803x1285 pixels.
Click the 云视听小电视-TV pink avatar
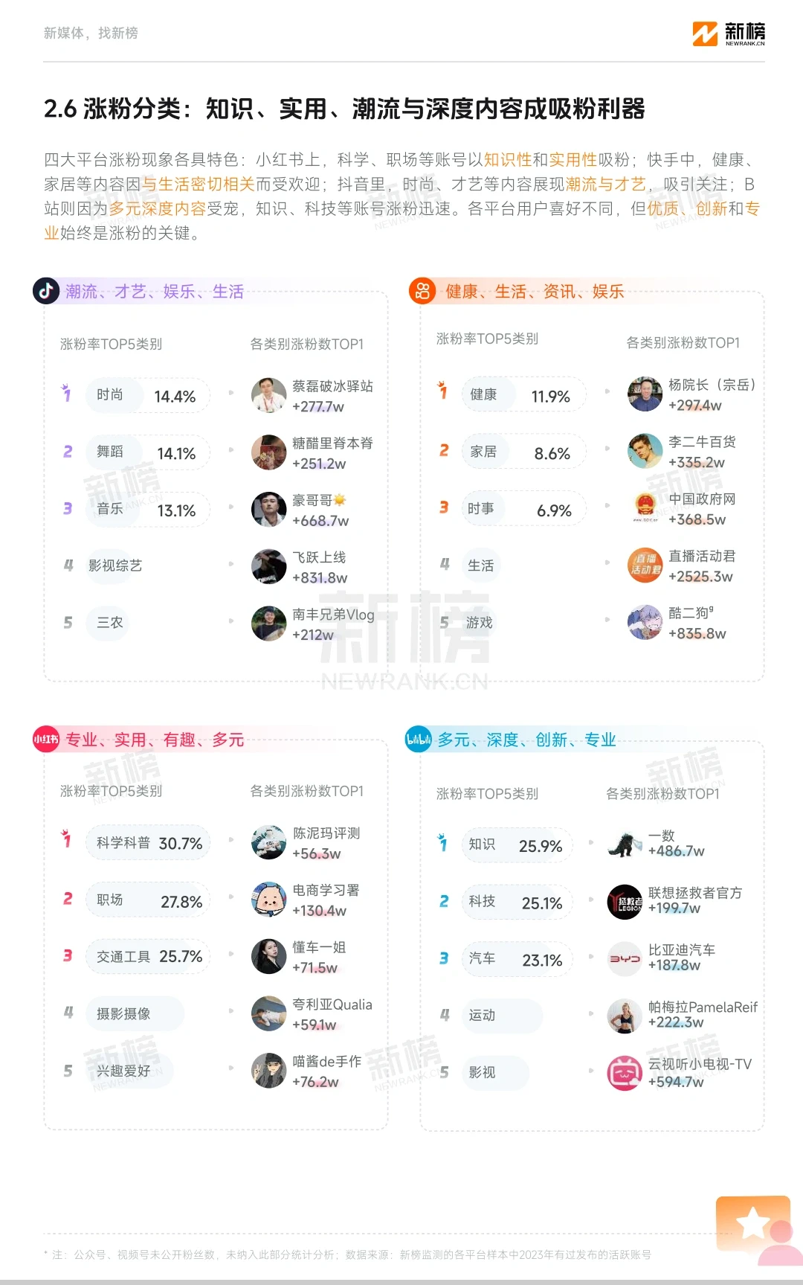(625, 1073)
